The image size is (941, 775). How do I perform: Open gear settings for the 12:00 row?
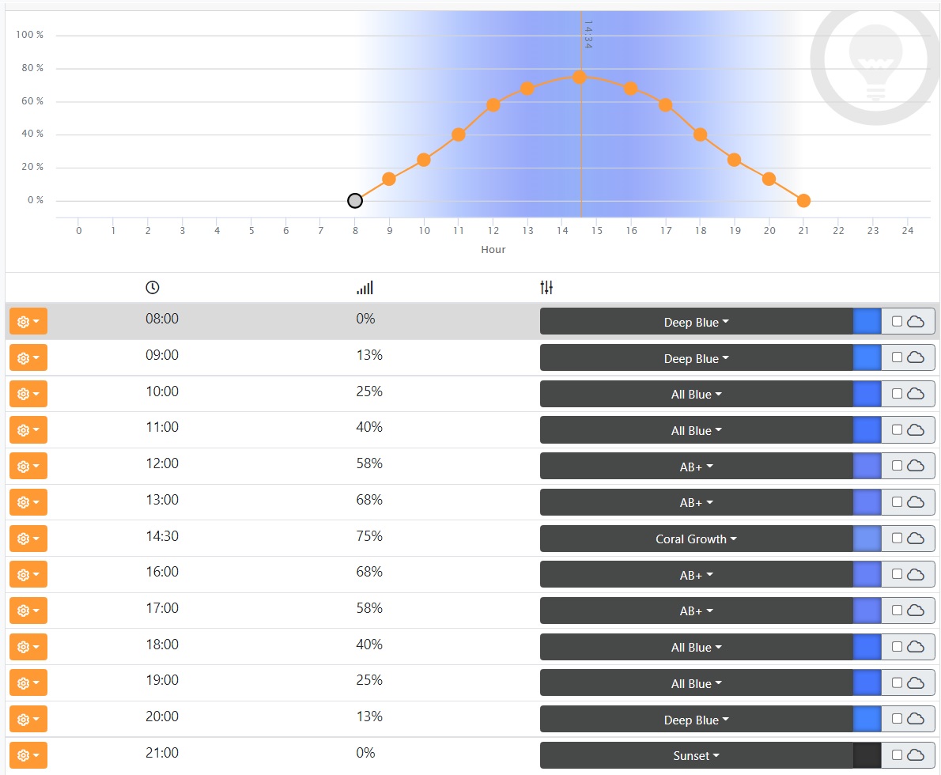point(28,467)
